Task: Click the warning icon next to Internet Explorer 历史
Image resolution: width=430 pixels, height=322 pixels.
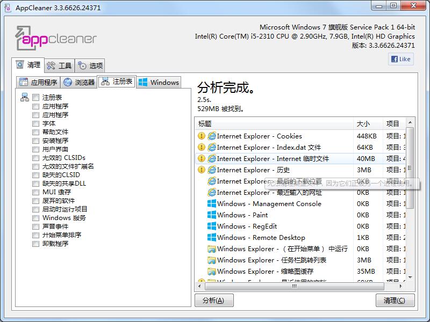Action: pyautogui.click(x=202, y=170)
